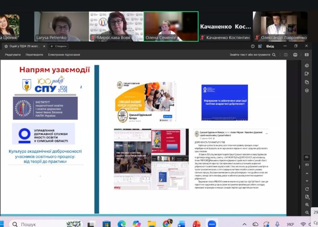Open the Перетворити menu

coord(35,54)
